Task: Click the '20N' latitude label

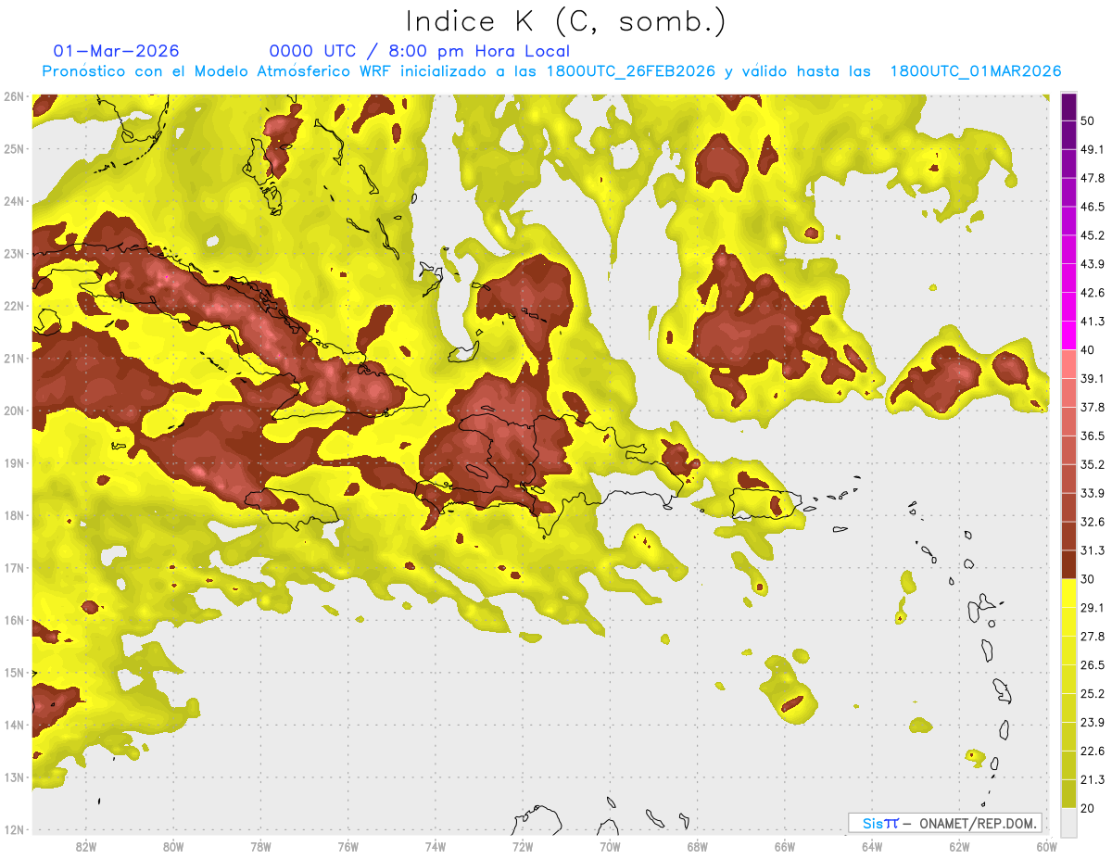Action: [x=14, y=411]
